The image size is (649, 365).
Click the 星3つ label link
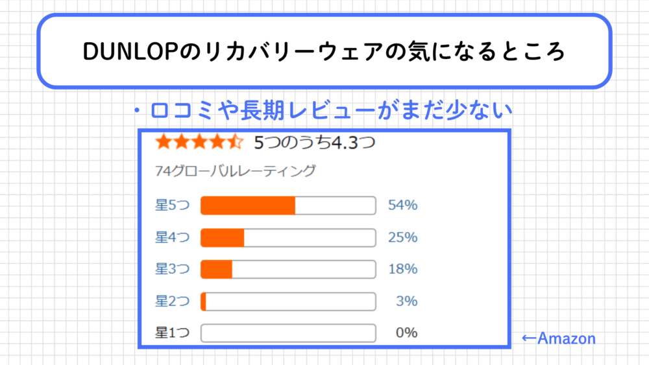[171, 270]
